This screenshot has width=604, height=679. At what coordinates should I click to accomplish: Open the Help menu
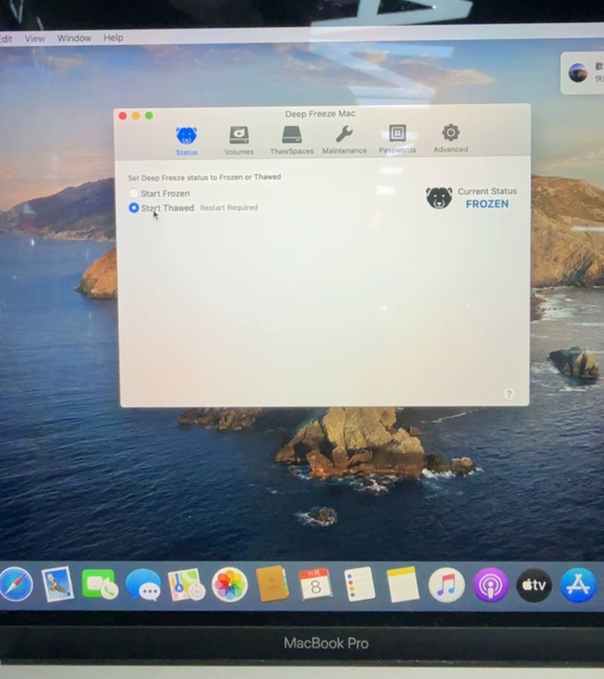pyautogui.click(x=113, y=38)
